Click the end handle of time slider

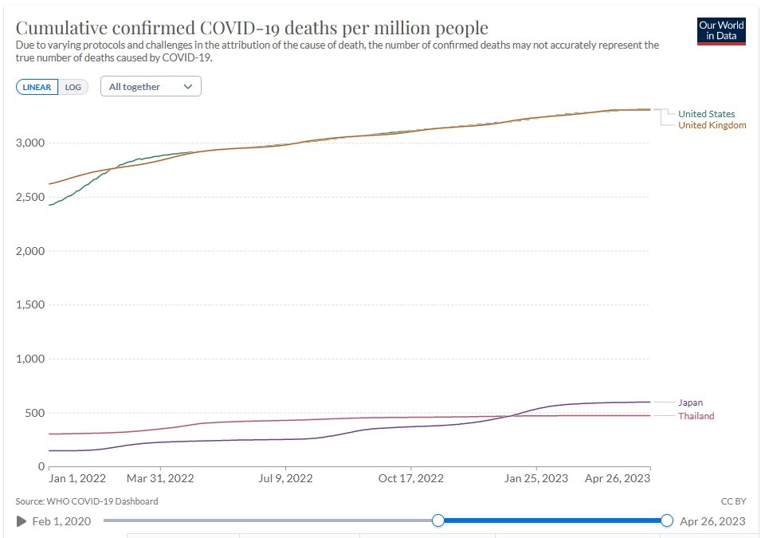[x=667, y=520]
